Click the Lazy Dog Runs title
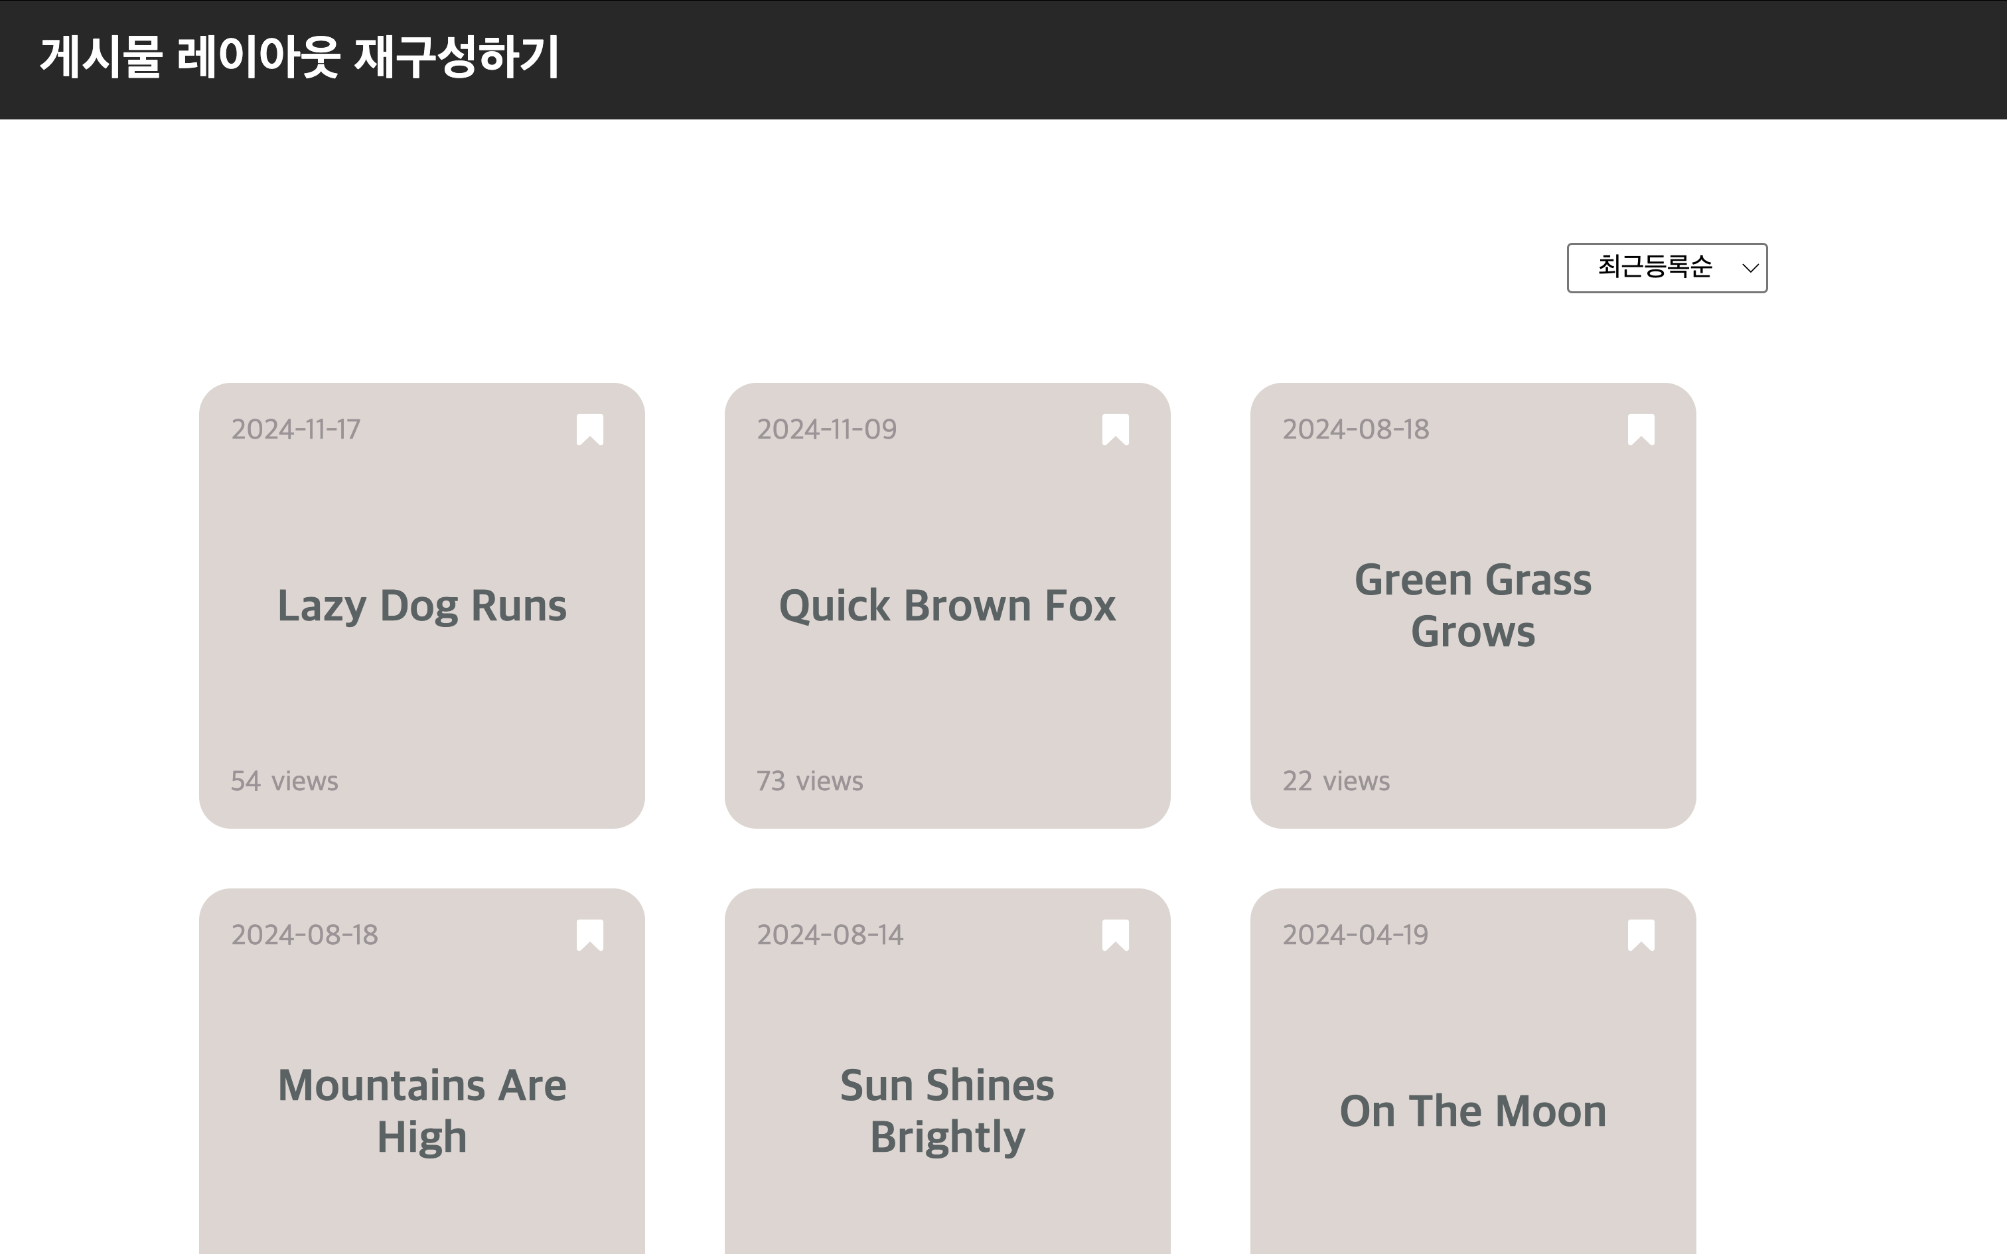Image resolution: width=2007 pixels, height=1254 pixels. pyautogui.click(x=422, y=605)
